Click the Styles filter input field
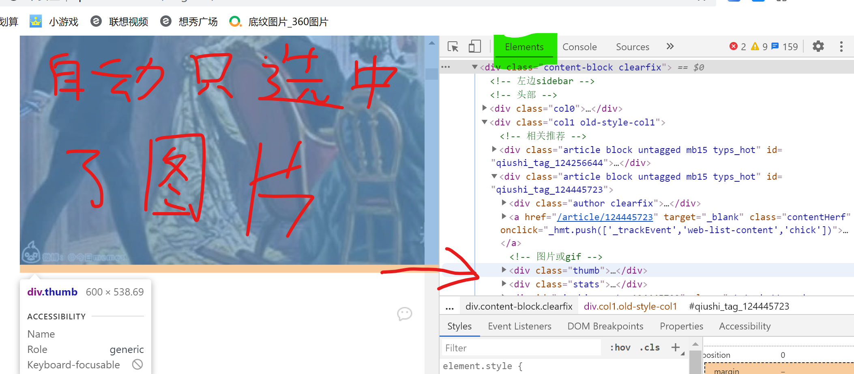The image size is (854, 374). tap(521, 347)
